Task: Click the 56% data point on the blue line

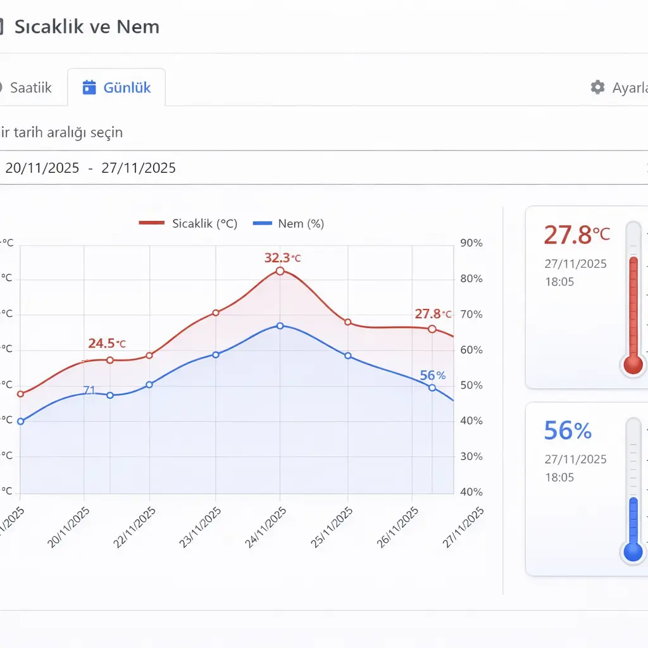Action: (x=432, y=387)
